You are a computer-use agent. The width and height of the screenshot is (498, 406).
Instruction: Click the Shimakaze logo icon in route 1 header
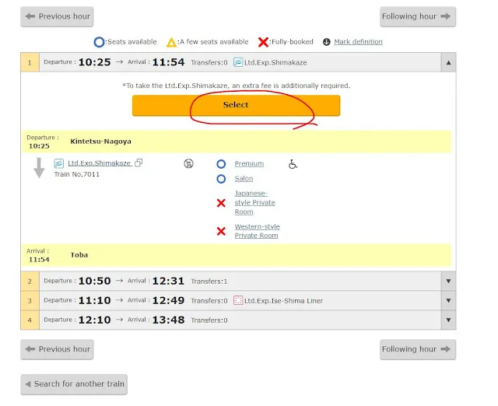click(x=238, y=62)
